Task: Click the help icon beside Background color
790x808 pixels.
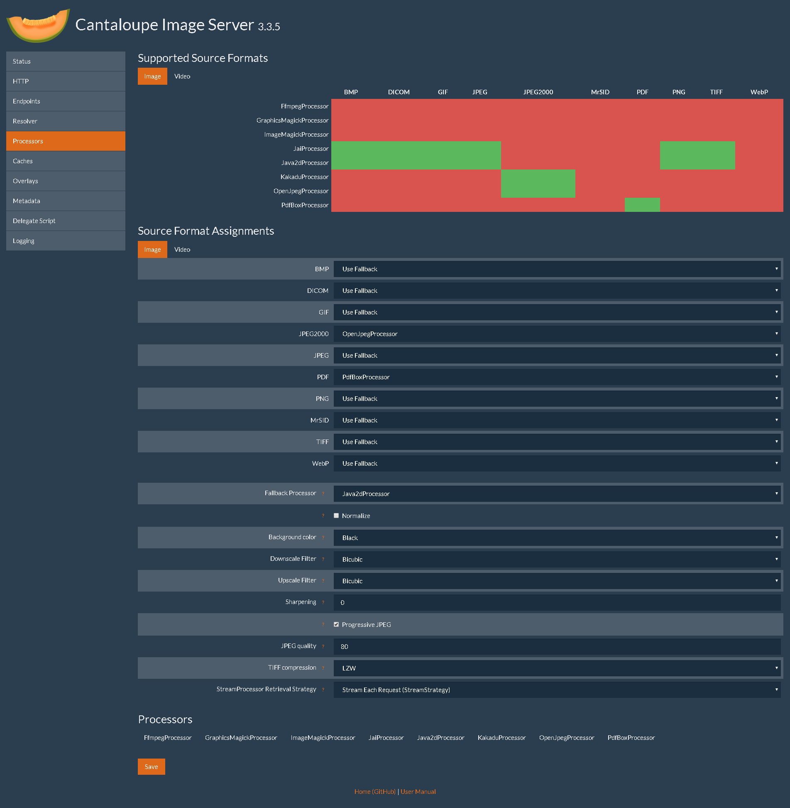Action: (x=323, y=538)
